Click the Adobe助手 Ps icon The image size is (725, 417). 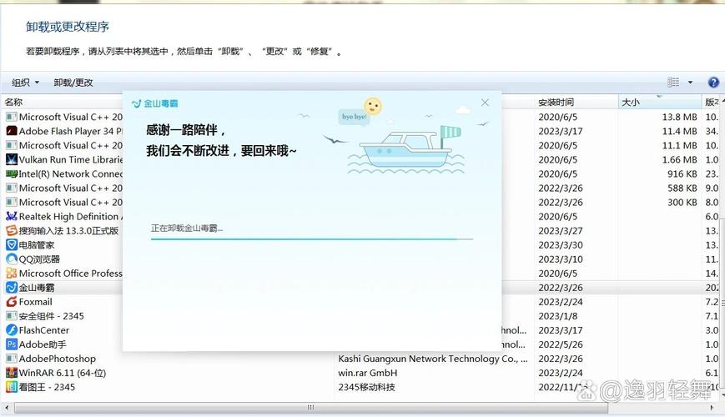coord(12,344)
